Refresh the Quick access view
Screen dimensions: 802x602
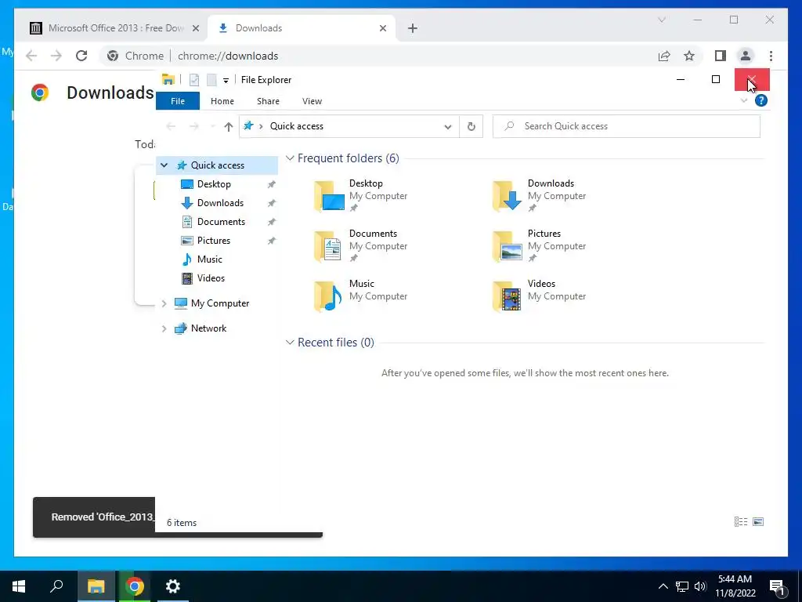point(471,126)
